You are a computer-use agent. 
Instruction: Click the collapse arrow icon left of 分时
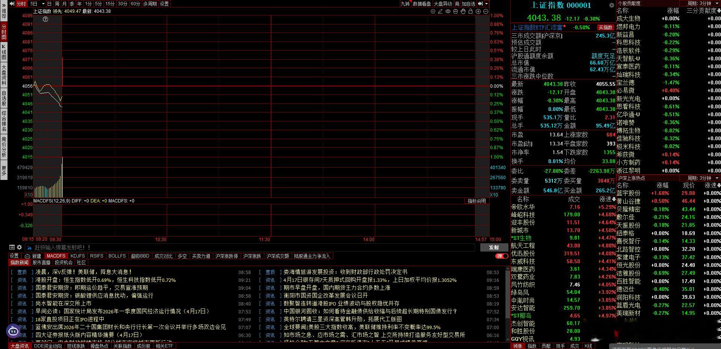(12, 4)
